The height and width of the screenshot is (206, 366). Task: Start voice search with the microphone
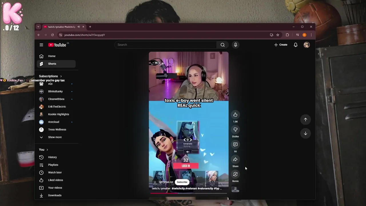(x=236, y=45)
